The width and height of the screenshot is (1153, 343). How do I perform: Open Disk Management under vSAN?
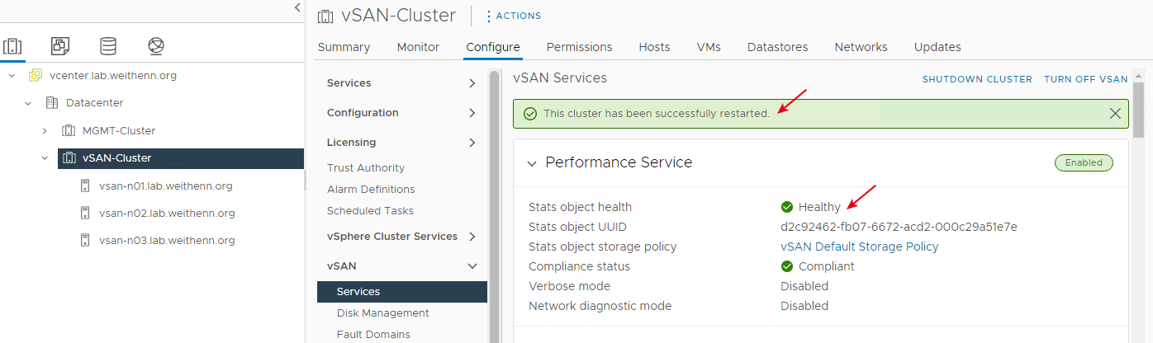pyautogui.click(x=383, y=313)
